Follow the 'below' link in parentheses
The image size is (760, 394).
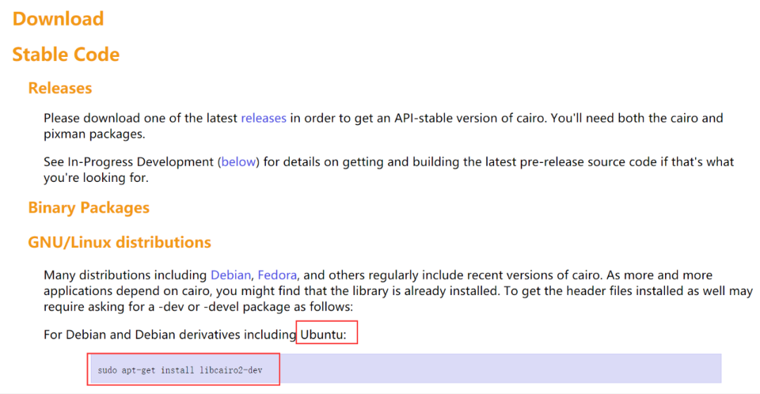[x=239, y=162]
